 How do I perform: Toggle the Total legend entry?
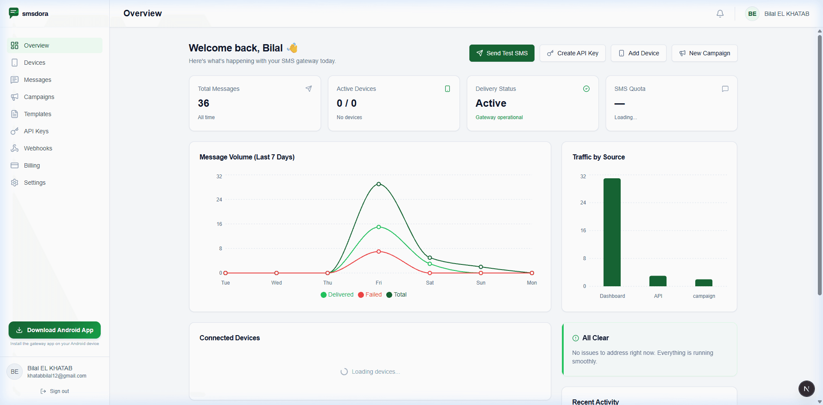click(x=396, y=295)
